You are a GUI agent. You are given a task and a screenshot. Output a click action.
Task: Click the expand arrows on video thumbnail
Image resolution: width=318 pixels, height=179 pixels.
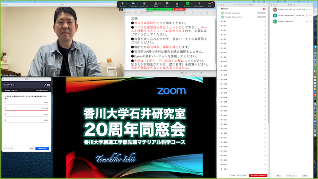121,9
